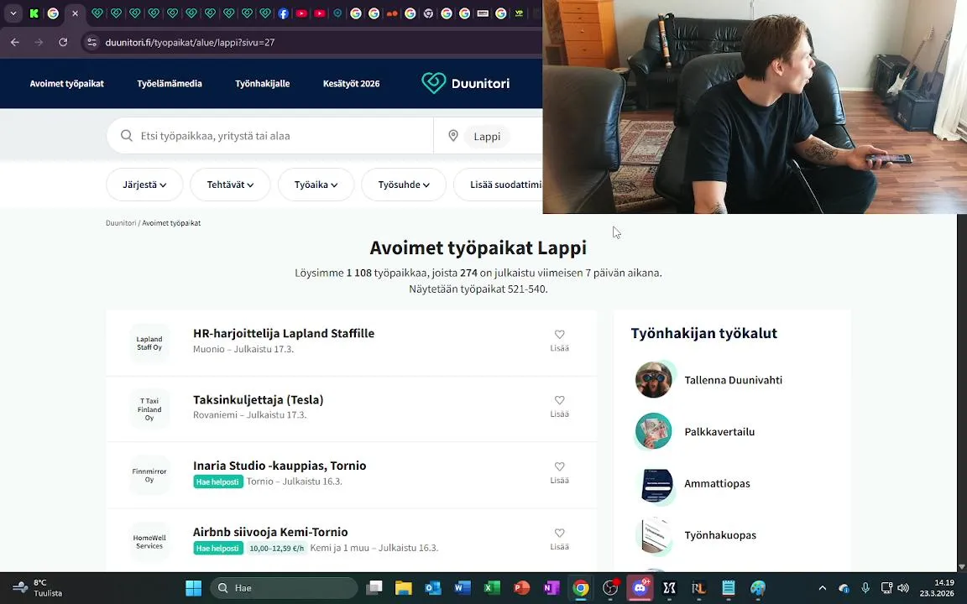Show hidden system tray icons

(822, 588)
